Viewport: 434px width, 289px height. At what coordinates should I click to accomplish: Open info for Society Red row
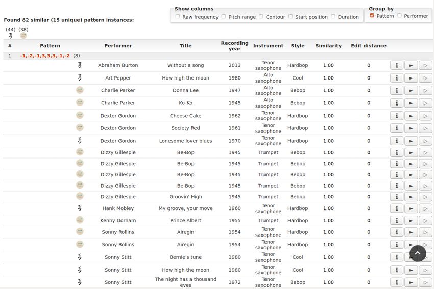point(397,128)
